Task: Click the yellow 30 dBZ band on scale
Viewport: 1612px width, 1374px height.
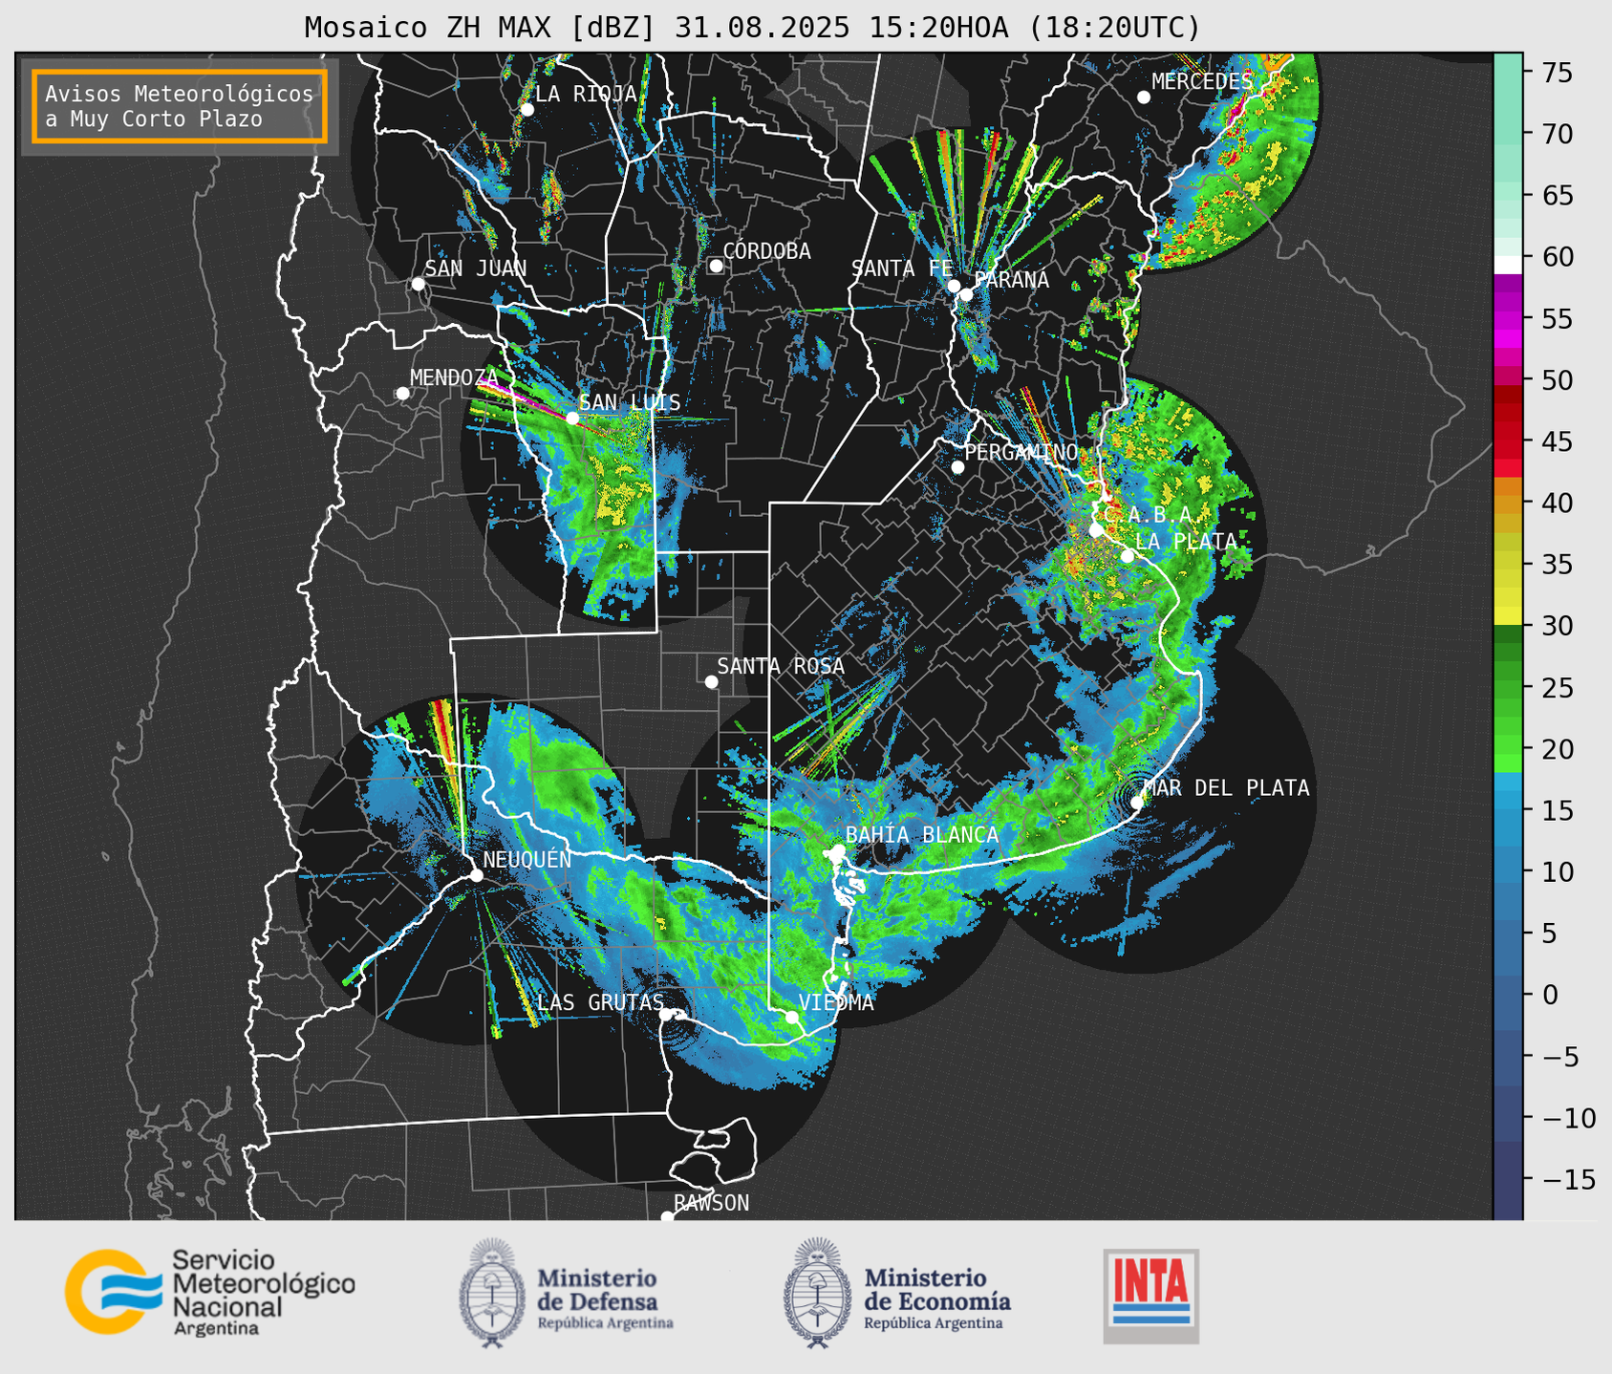Action: pos(1508,614)
